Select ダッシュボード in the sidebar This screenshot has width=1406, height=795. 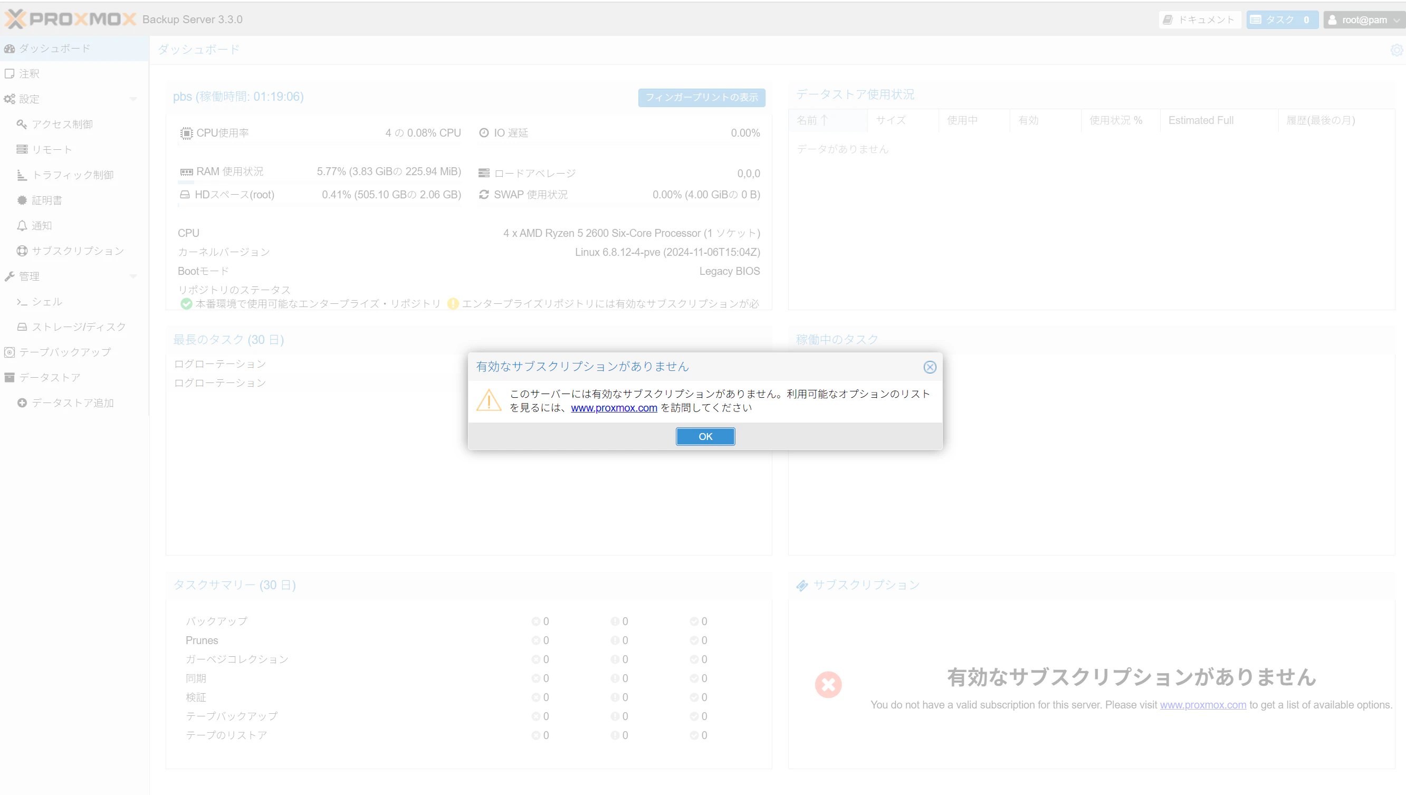click(x=54, y=49)
